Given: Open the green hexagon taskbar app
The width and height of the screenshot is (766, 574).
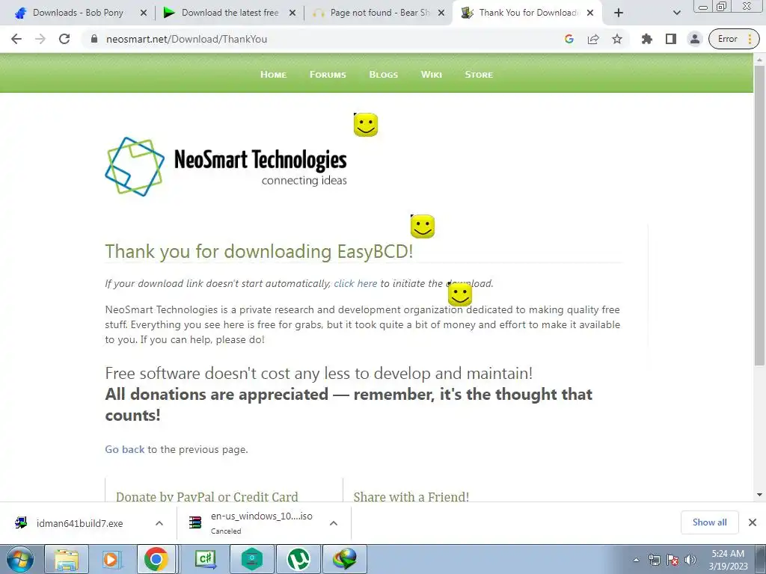Looking at the screenshot, I should click(x=251, y=559).
